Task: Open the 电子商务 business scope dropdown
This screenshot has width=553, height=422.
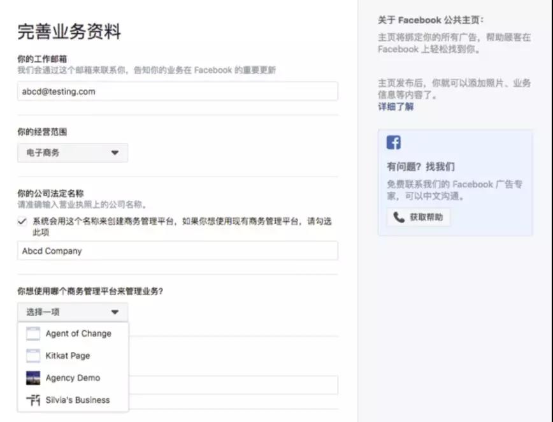Action: (x=73, y=153)
